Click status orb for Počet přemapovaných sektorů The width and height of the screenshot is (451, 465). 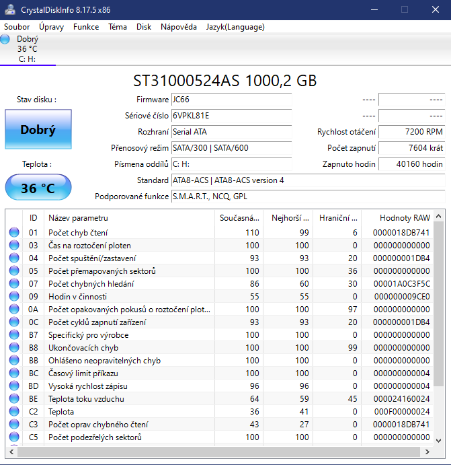click(14, 271)
